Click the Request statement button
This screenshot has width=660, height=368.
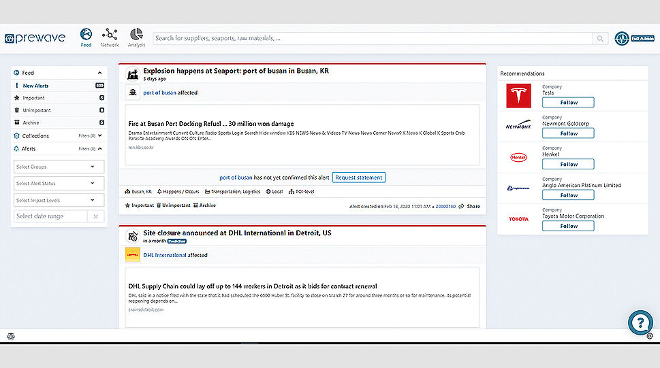click(359, 178)
